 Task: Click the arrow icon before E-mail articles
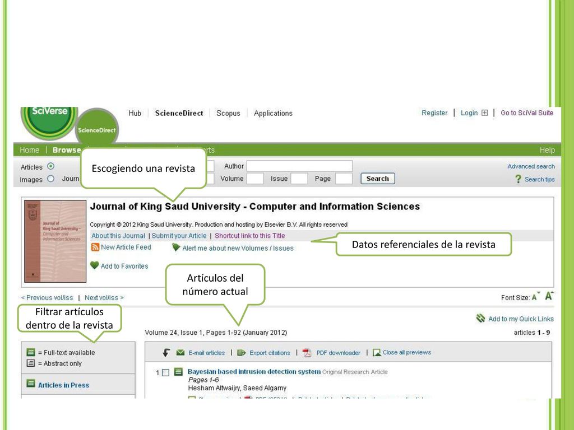coord(166,353)
